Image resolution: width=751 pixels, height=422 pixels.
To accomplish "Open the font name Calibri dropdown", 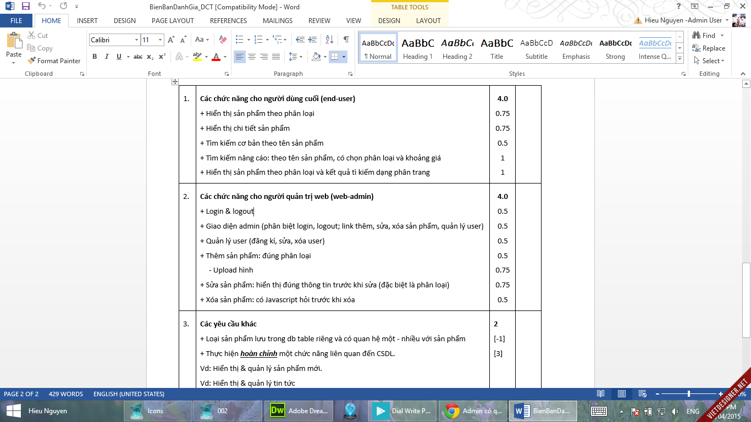I will tap(136, 40).
